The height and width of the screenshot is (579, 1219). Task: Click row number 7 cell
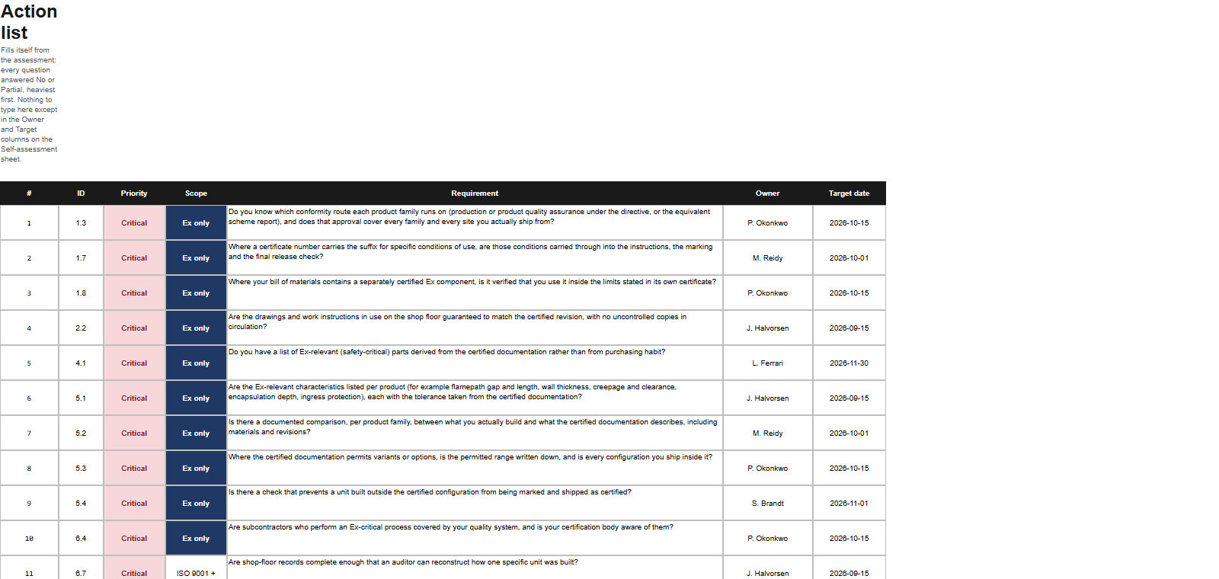point(29,433)
